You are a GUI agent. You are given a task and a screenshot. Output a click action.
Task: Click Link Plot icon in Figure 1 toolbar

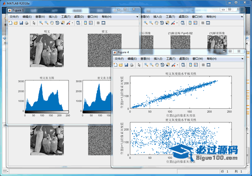click(x=78, y=23)
